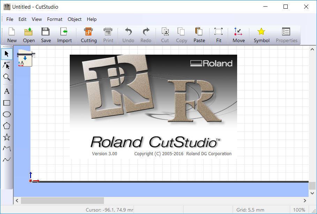Click the Cursor coordinates in status bar
This screenshot has width=317, height=214.
pyautogui.click(x=110, y=210)
